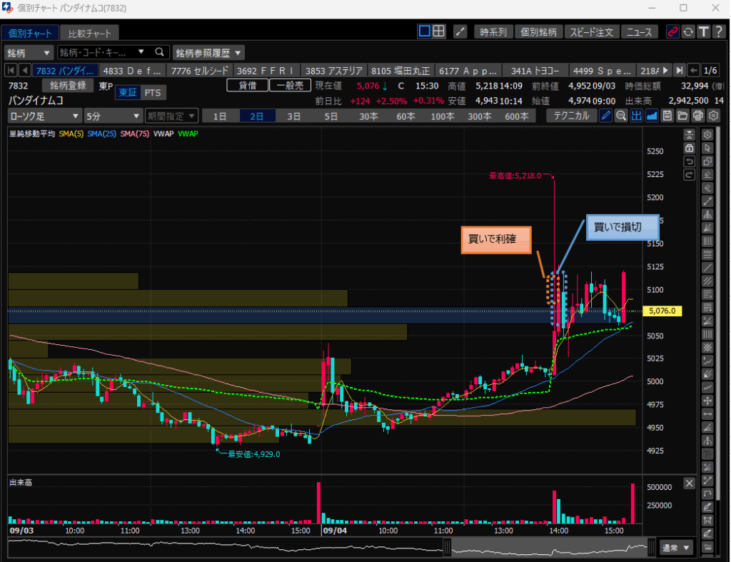Switch to the 比較チャート tab

tap(89, 33)
